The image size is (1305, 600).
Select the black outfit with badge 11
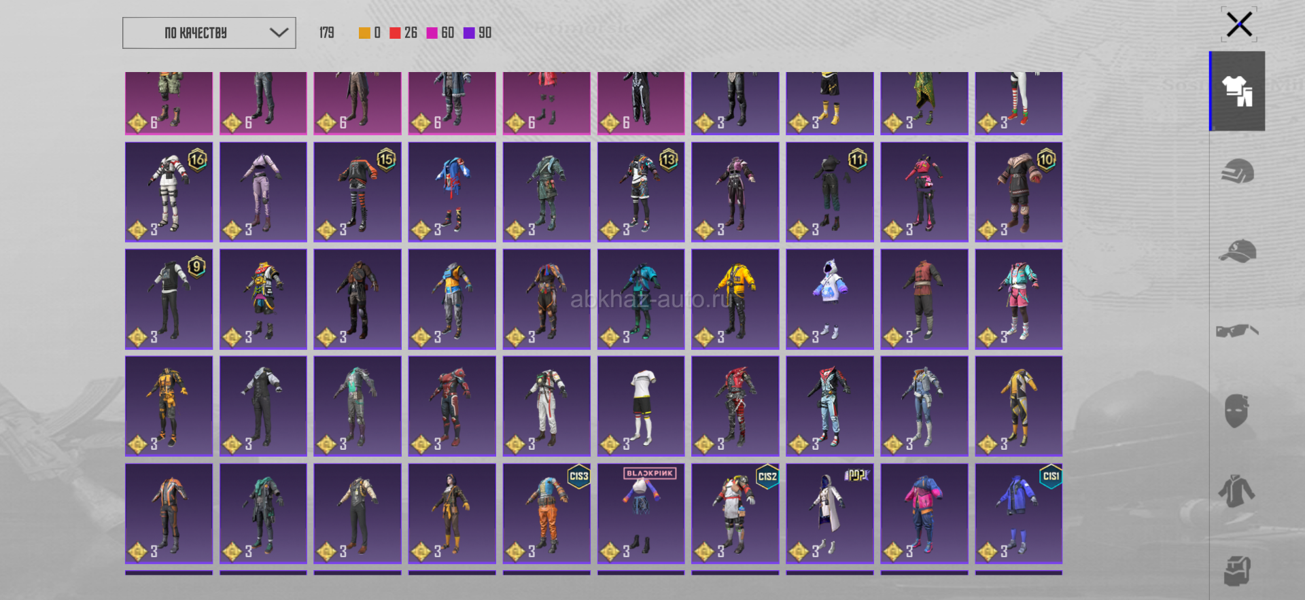pyautogui.click(x=830, y=192)
